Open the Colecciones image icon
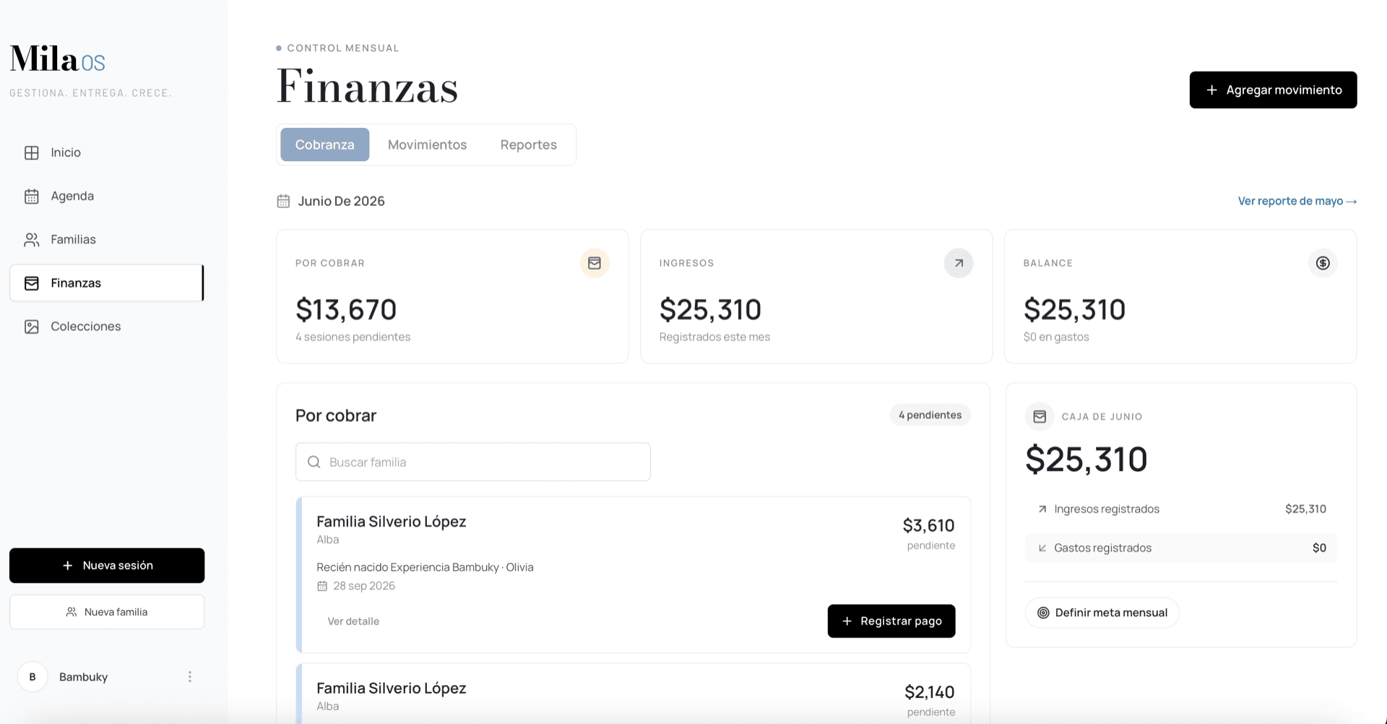The image size is (1387, 724). tap(32, 327)
